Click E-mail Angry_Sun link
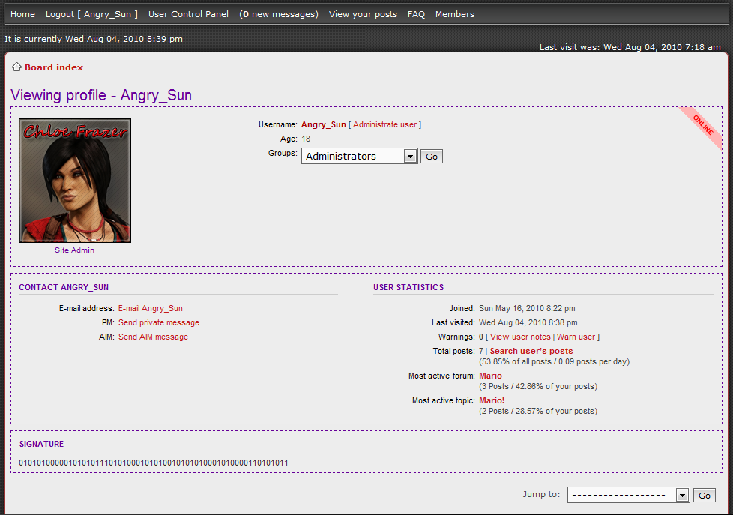This screenshot has height=515, width=733. coord(150,308)
